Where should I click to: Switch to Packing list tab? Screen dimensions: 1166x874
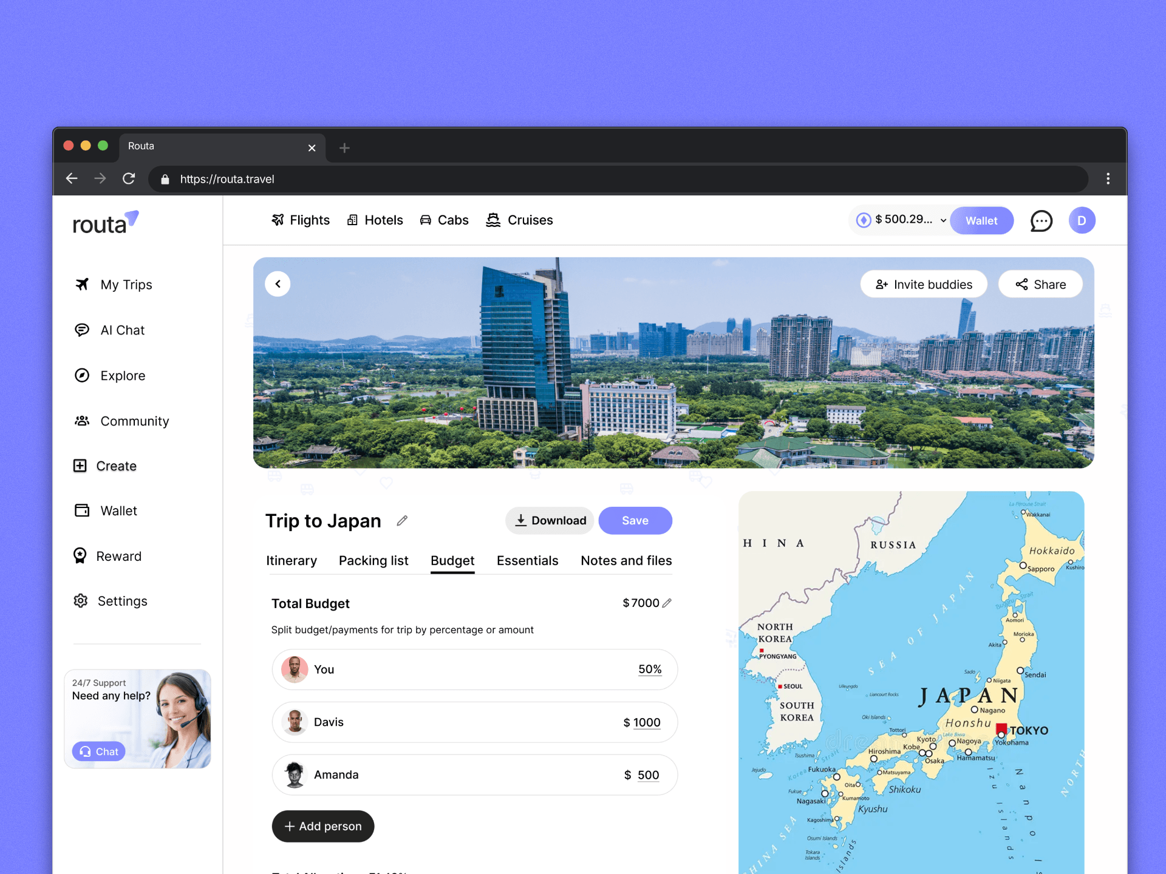tap(373, 561)
